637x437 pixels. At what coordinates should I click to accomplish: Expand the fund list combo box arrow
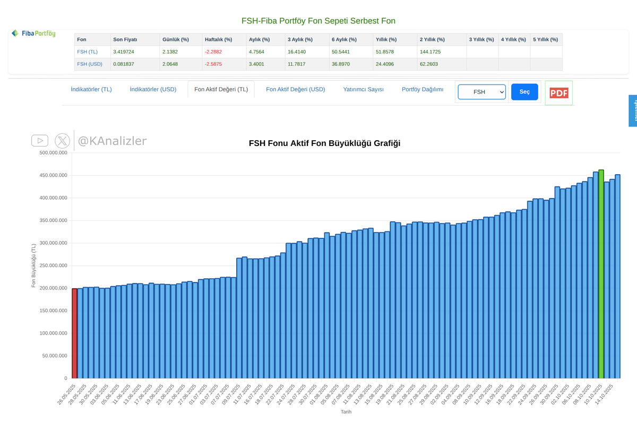[501, 91]
